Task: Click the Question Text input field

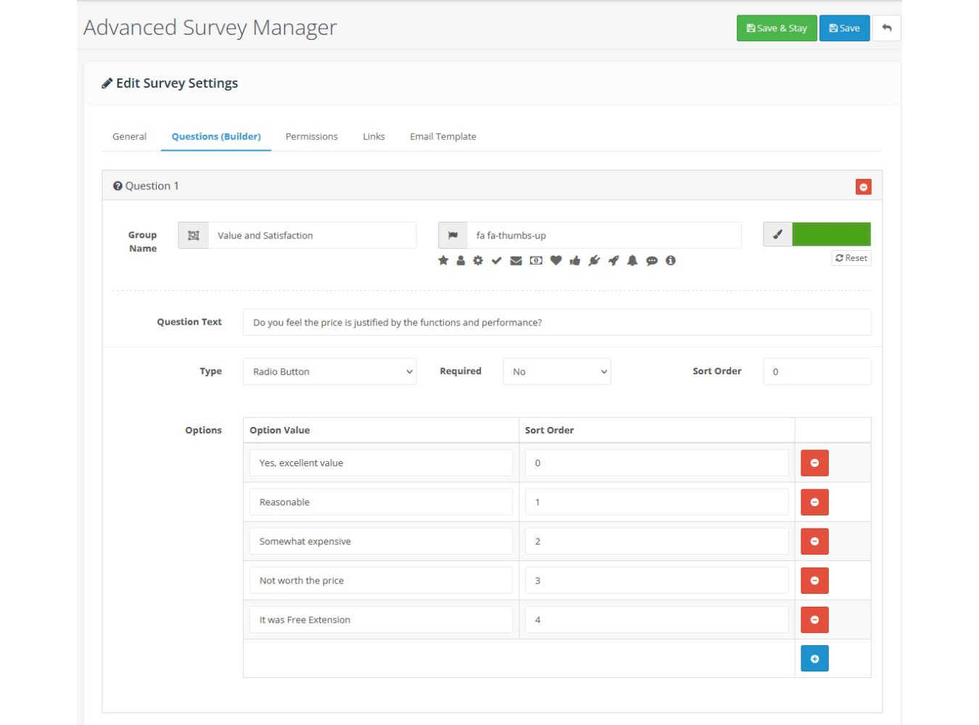Action: pyautogui.click(x=556, y=323)
